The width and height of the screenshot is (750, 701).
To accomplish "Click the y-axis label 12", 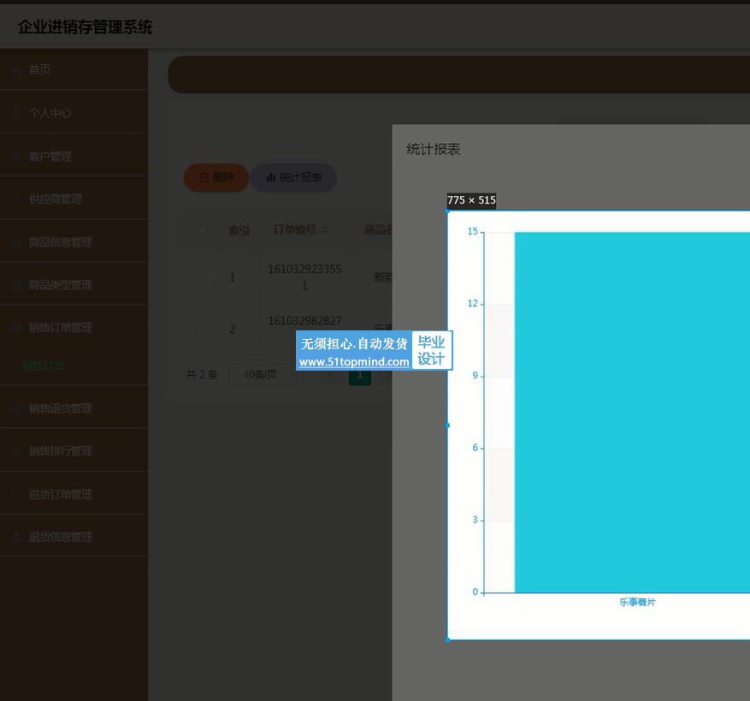I will [x=473, y=304].
